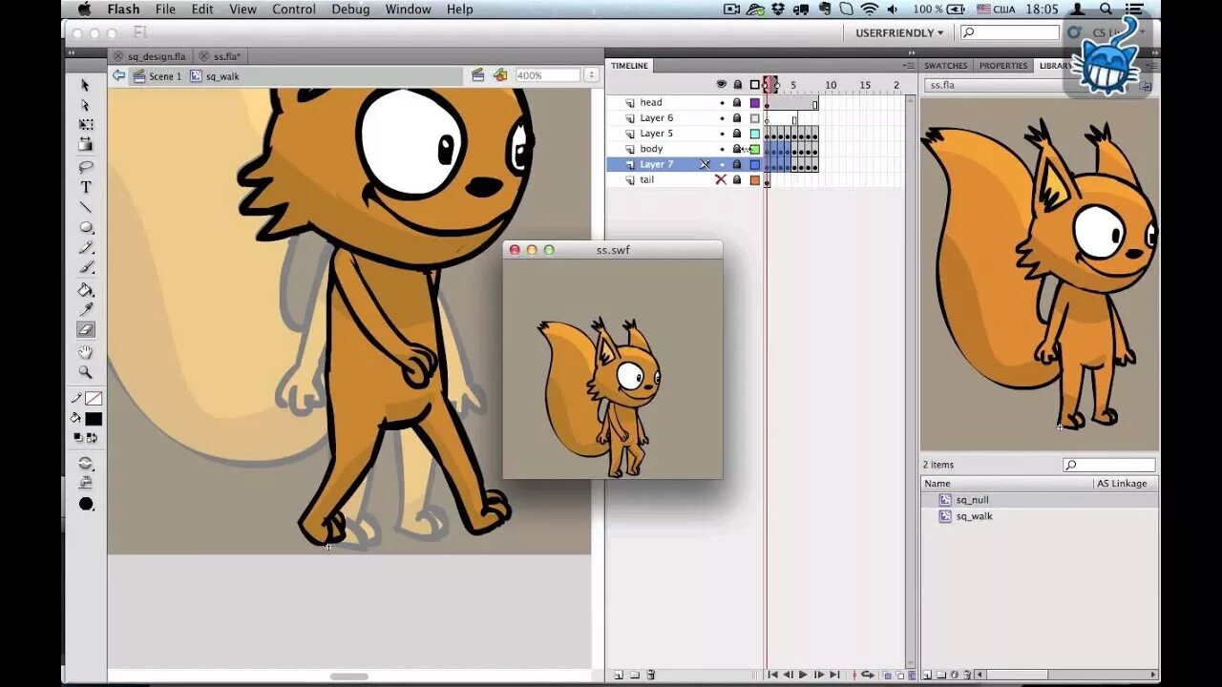Image resolution: width=1222 pixels, height=687 pixels.
Task: Select the Lasso tool
Action: click(x=86, y=167)
